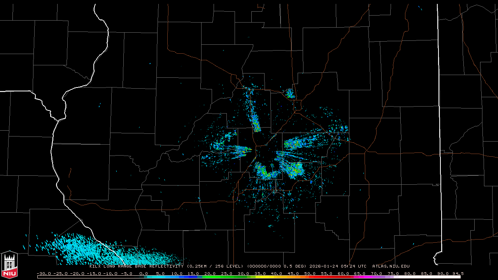Pick the red 50.0 dBZ color on scale
The width and height of the screenshot is (498, 280).
pos(310,277)
